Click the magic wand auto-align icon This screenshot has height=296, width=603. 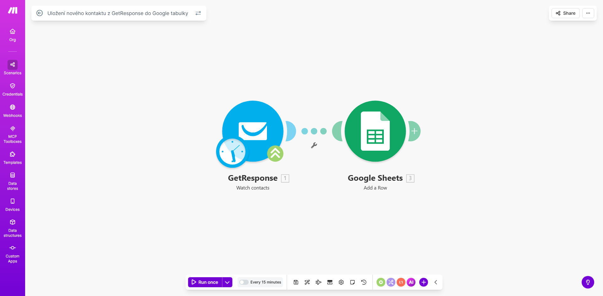coord(307,282)
